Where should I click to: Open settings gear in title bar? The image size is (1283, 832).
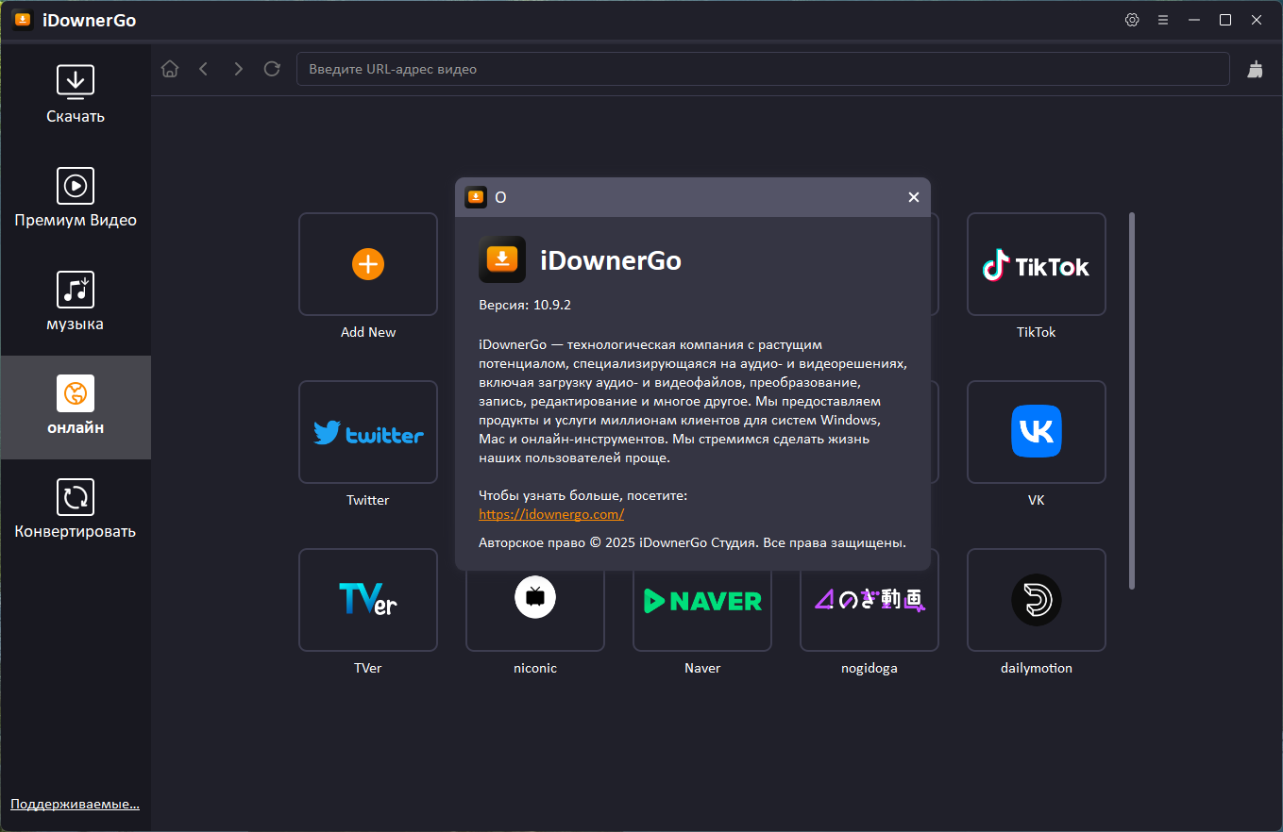(1132, 20)
